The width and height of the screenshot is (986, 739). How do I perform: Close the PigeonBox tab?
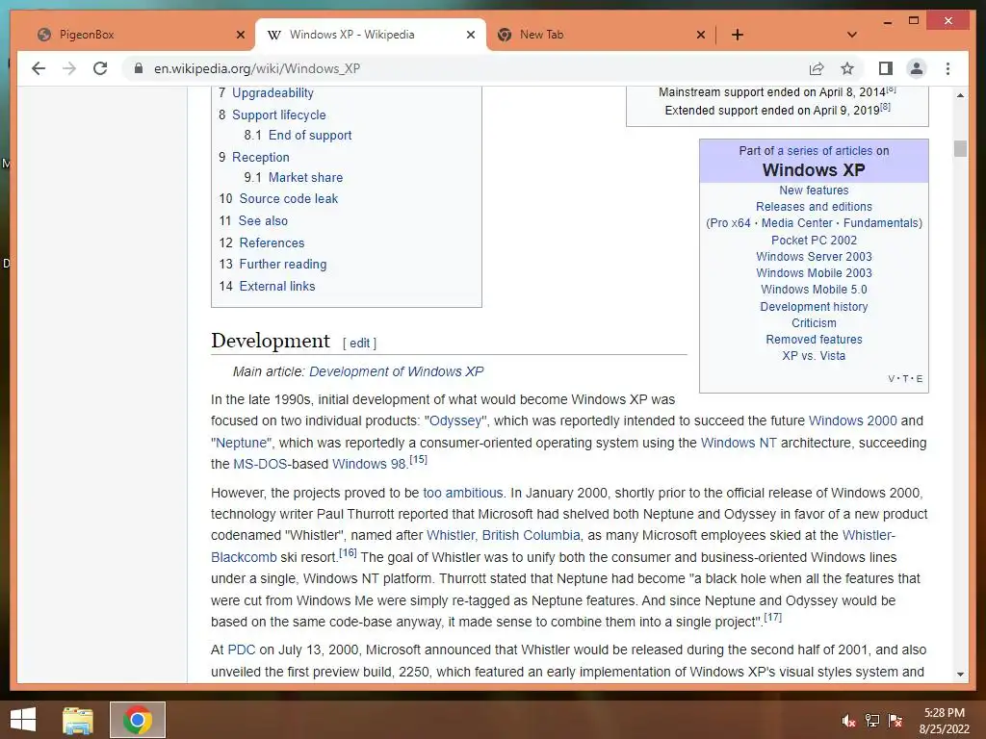point(240,35)
